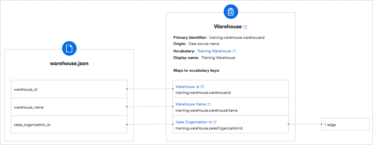This screenshot has height=145, width=373.
Task: Follow the Warehouse Id vocabulary key link
Action: tap(187, 86)
